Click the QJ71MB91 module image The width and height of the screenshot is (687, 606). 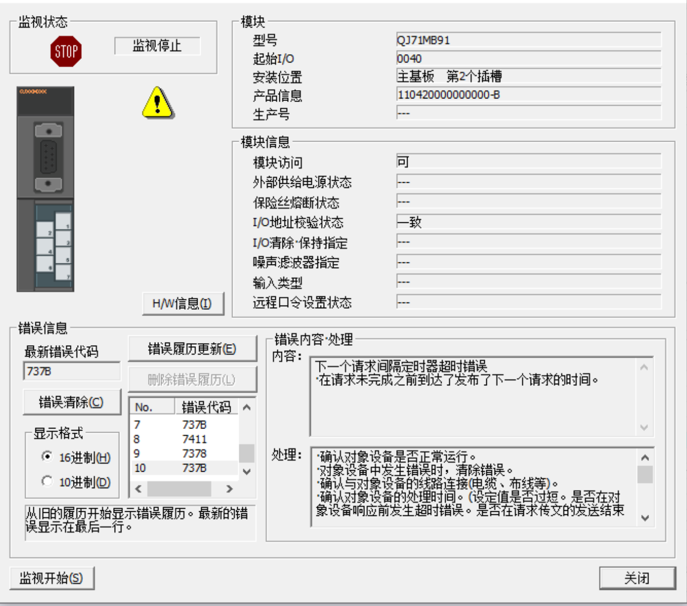[x=45, y=189]
